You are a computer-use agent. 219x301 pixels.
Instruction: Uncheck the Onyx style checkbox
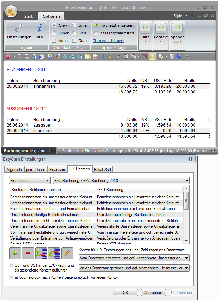[x=54, y=25]
